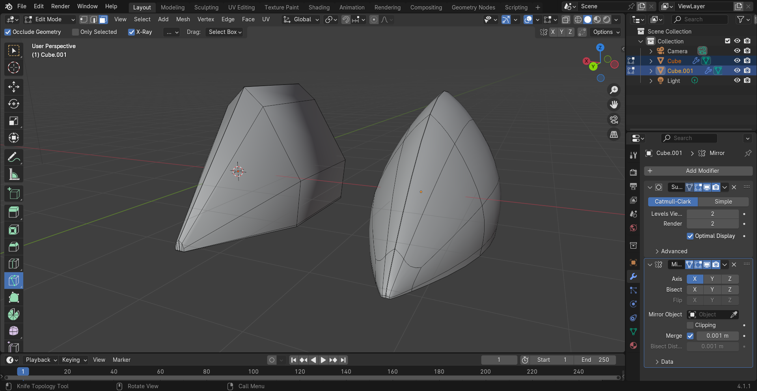Hide Cube.001 with its eye icon

point(737,71)
